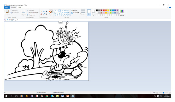This screenshot has width=175, height=102.
Task: Choose the Curve shape in the shapes gallery
Action: tap(57, 11)
